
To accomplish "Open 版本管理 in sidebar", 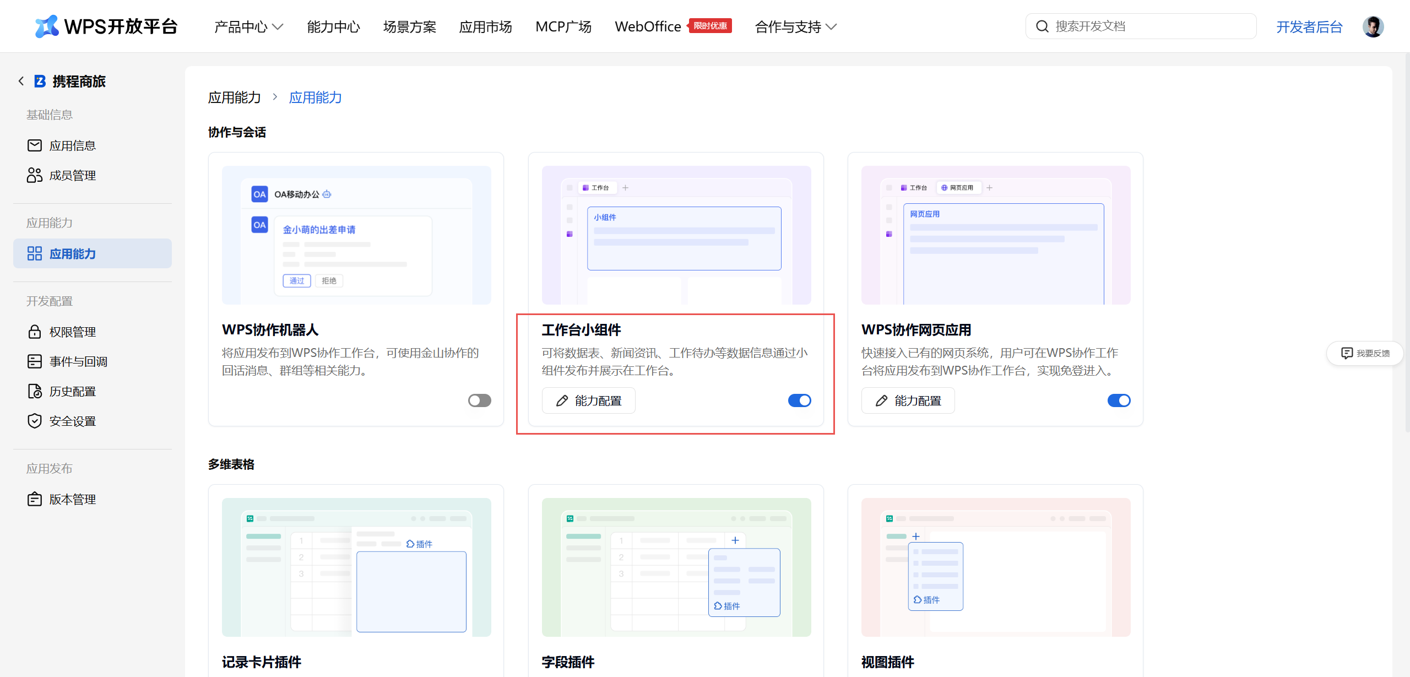I will coord(62,499).
